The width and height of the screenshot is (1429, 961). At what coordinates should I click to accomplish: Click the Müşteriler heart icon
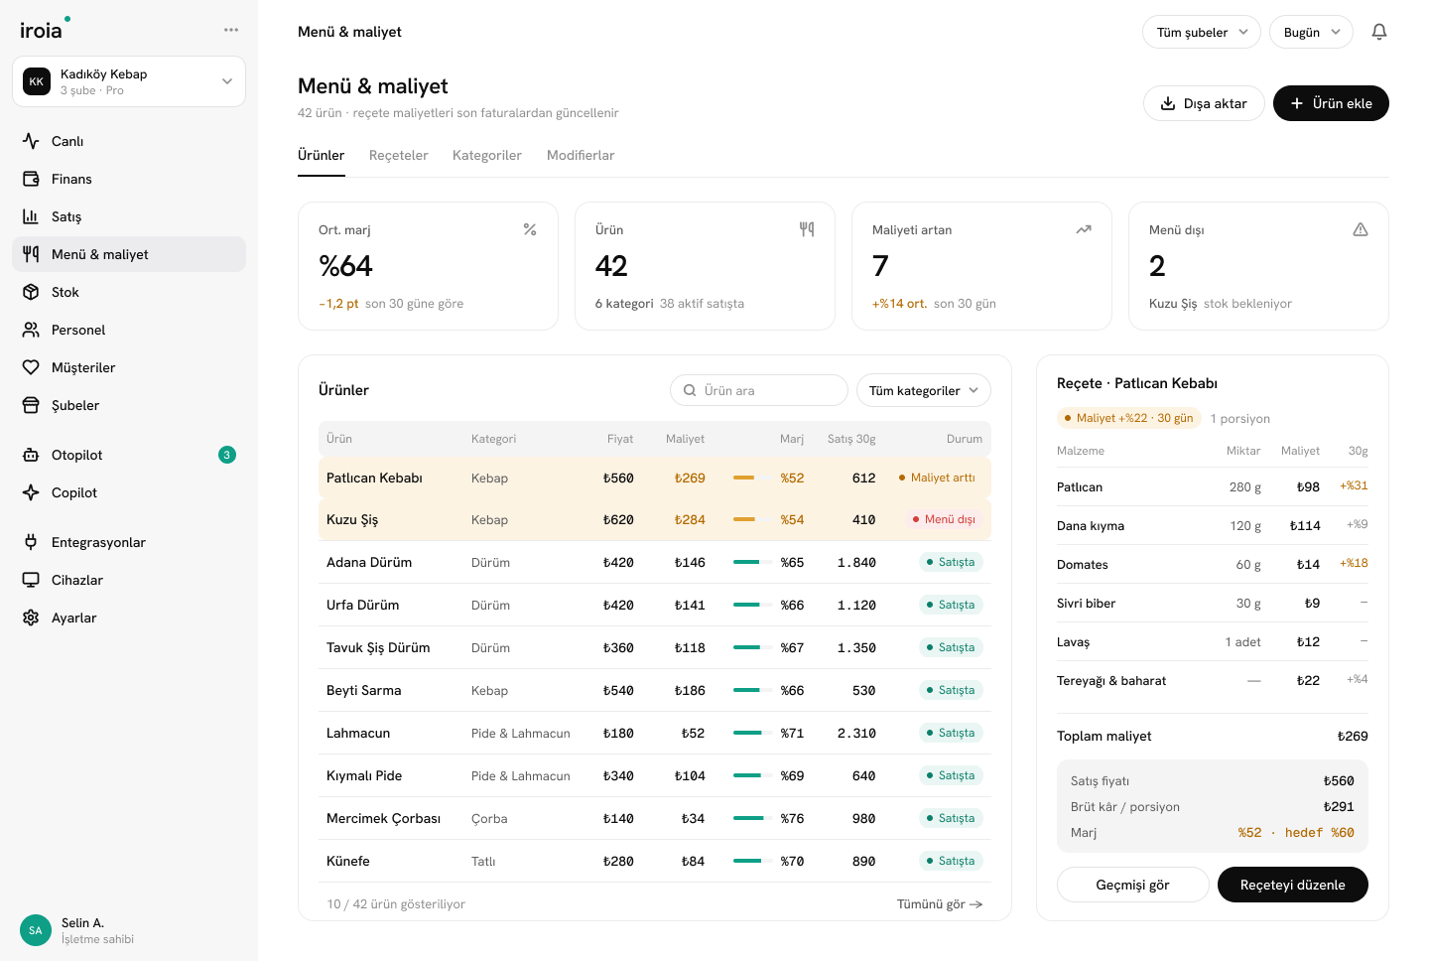coord(31,367)
